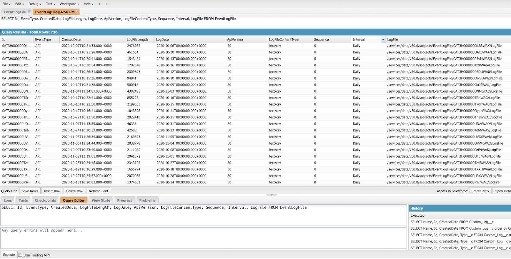Sort by the LogFileContentType column header

[290, 40]
